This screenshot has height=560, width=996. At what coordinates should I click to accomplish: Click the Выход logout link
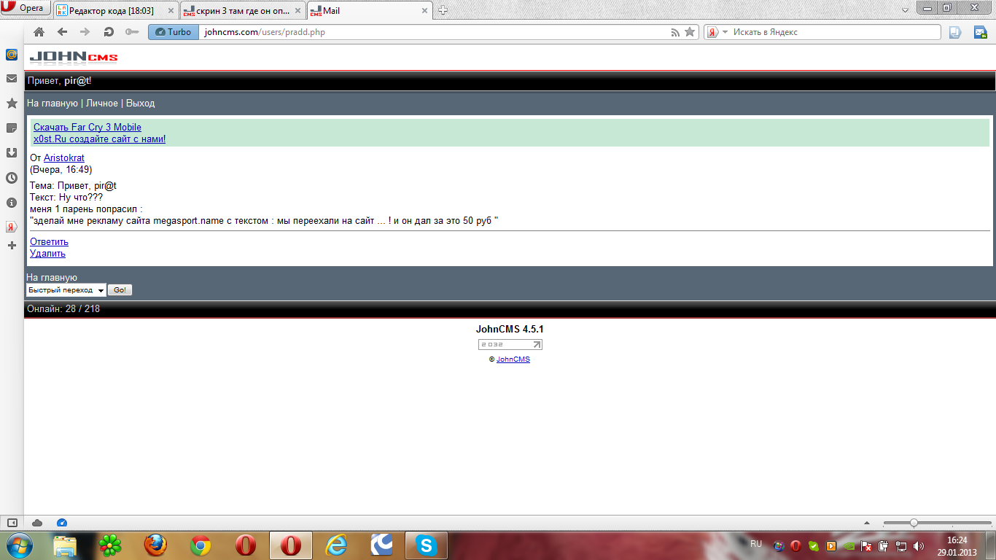[141, 104]
